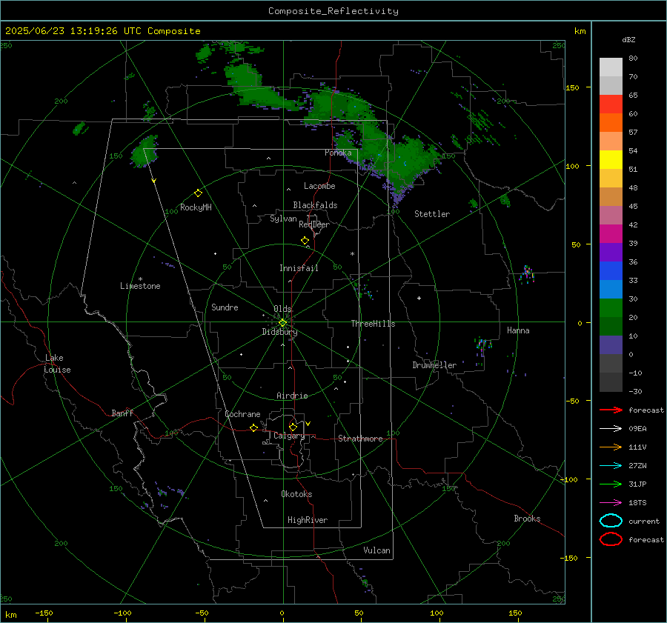Image resolution: width=667 pixels, height=623 pixels.
Task: Click the Sylvan label on map
Action: pos(283,219)
